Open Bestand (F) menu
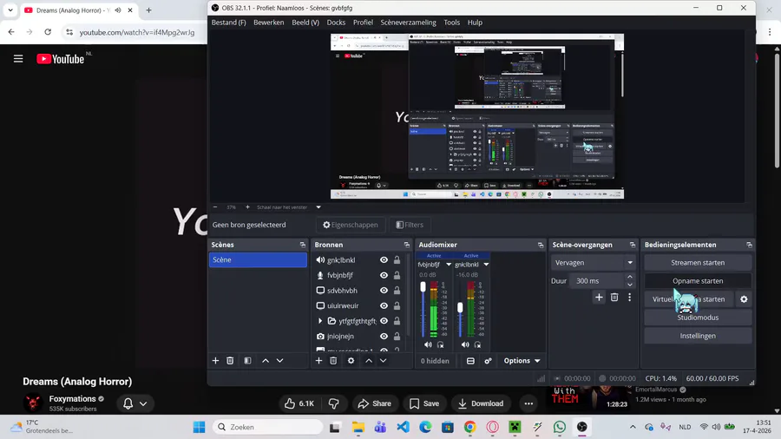 click(x=228, y=23)
